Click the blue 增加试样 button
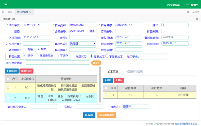 [x=11, y=71]
